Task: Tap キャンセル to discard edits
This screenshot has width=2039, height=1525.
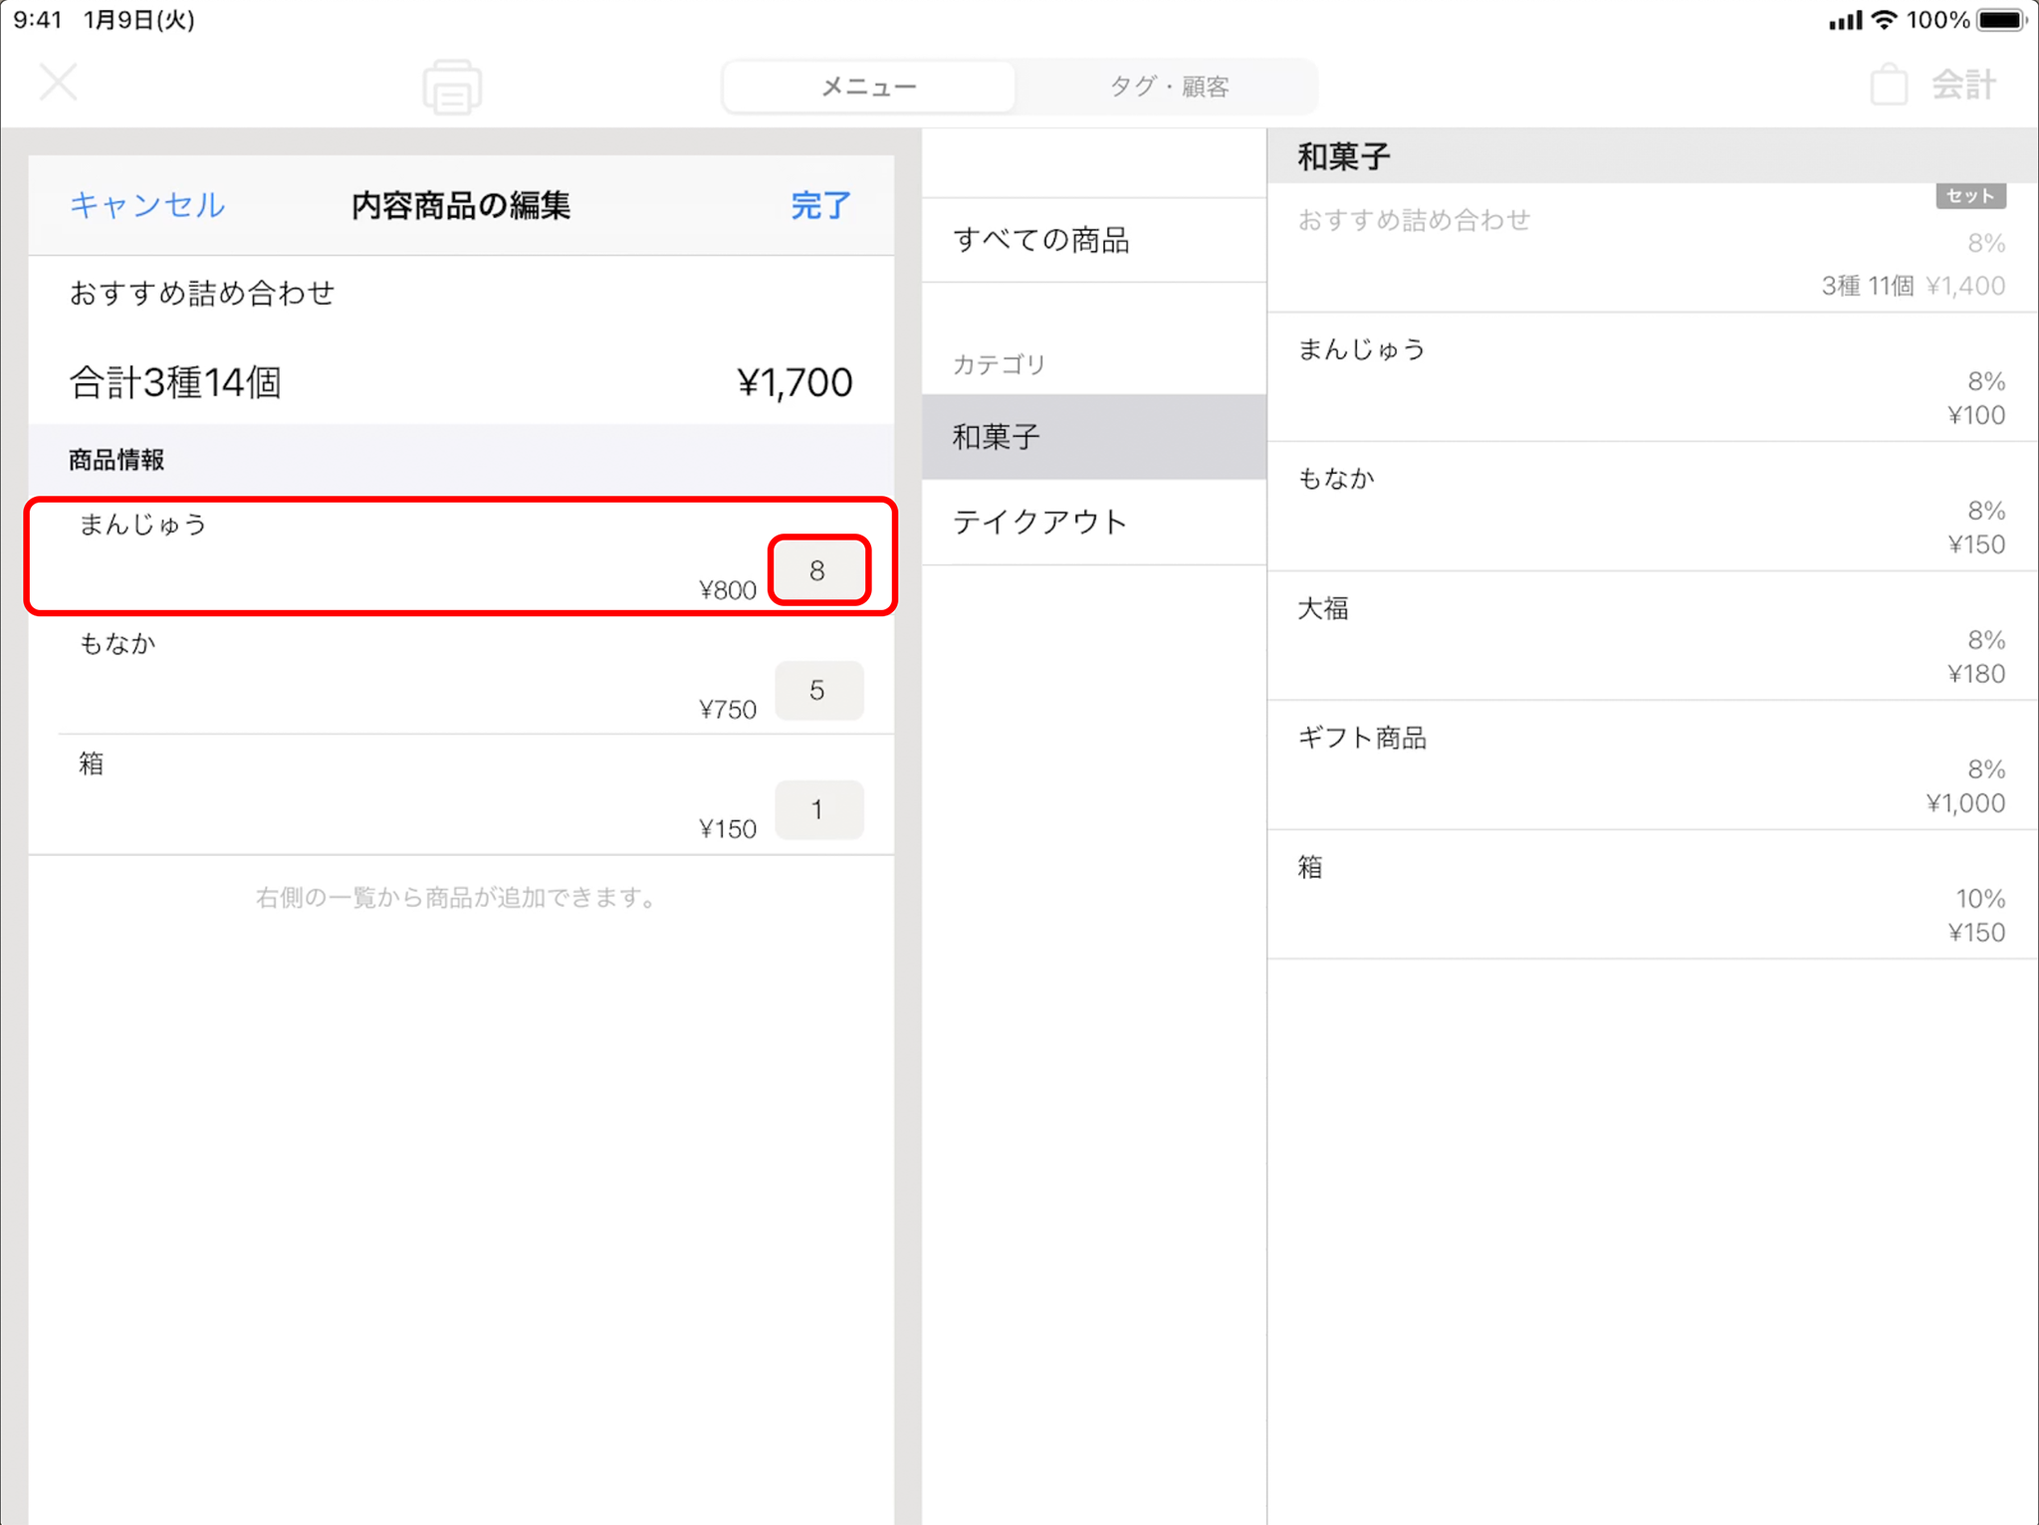Action: coord(147,205)
